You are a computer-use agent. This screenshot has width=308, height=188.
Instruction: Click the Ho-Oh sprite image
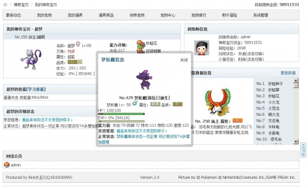pos(218,102)
